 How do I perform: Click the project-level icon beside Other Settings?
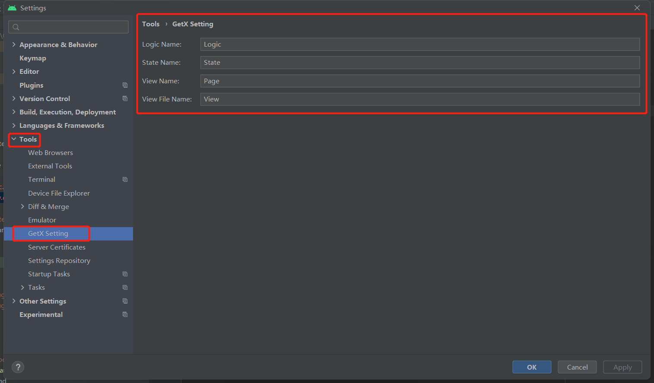tap(125, 301)
